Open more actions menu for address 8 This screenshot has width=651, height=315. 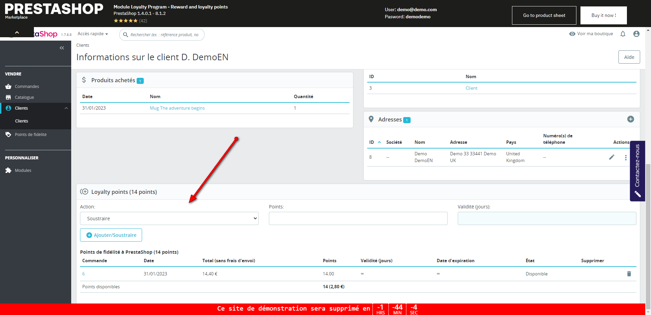pyautogui.click(x=626, y=157)
